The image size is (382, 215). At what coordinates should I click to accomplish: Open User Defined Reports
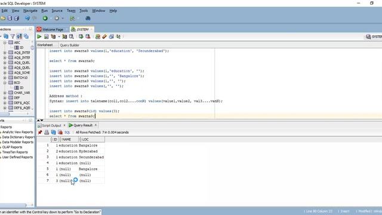pyautogui.click(x=17, y=157)
